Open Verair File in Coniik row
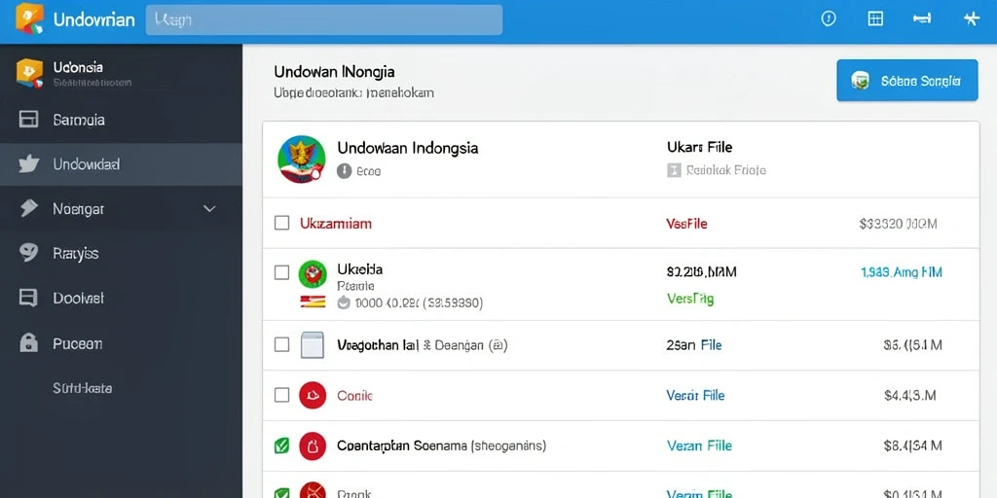This screenshot has width=997, height=498. [x=695, y=396]
